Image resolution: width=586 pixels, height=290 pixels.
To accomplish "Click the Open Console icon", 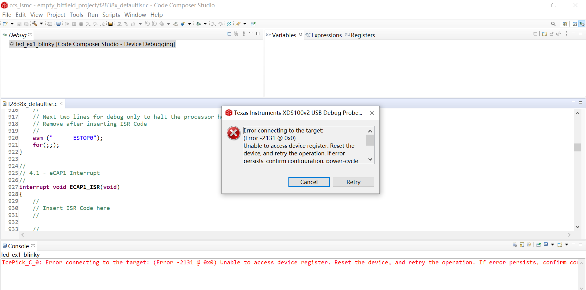I will [x=560, y=245].
